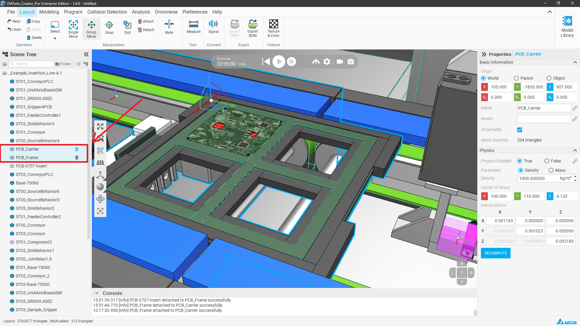580x326 pixels.
Task: Start video recording of viewport
Action: coord(340,62)
